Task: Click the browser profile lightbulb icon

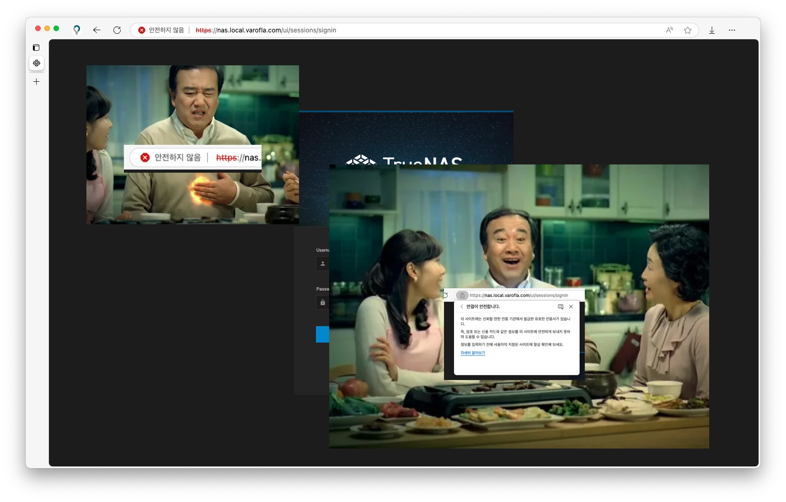Action: (x=77, y=30)
